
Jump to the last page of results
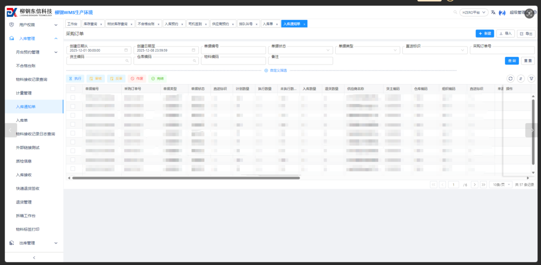coord(483,184)
